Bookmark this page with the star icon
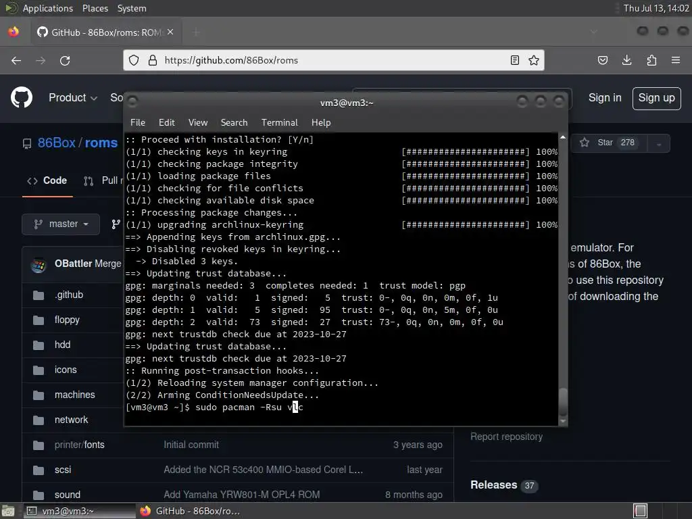This screenshot has height=519, width=692. pos(534,60)
